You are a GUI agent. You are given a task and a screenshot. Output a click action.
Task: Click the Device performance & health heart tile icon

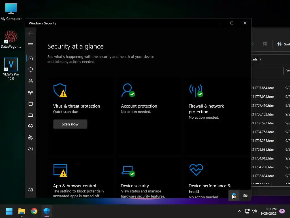click(x=196, y=170)
